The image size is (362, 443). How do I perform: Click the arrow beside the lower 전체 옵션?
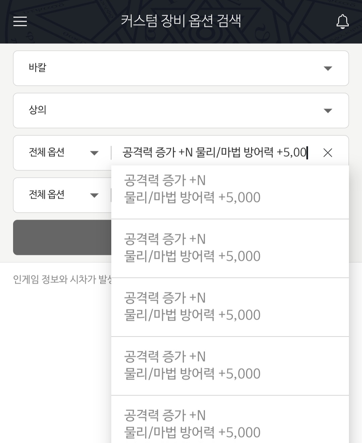coord(94,195)
